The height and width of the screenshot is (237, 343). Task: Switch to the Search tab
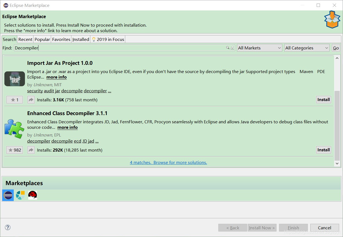click(x=10, y=39)
